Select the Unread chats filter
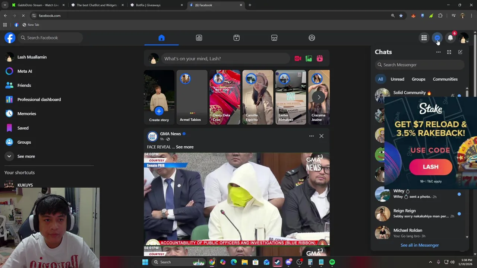 click(x=397, y=79)
